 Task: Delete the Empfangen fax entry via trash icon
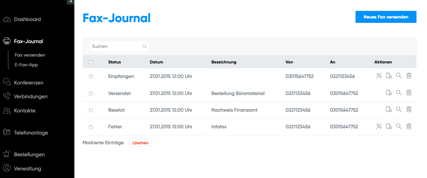(x=409, y=76)
